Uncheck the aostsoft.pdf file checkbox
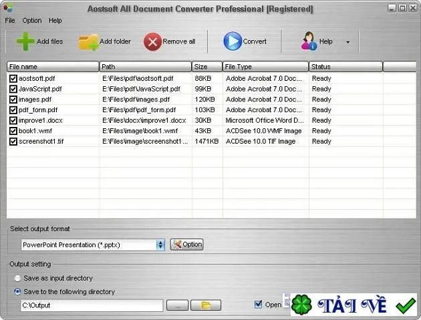421x320 pixels. 13,78
